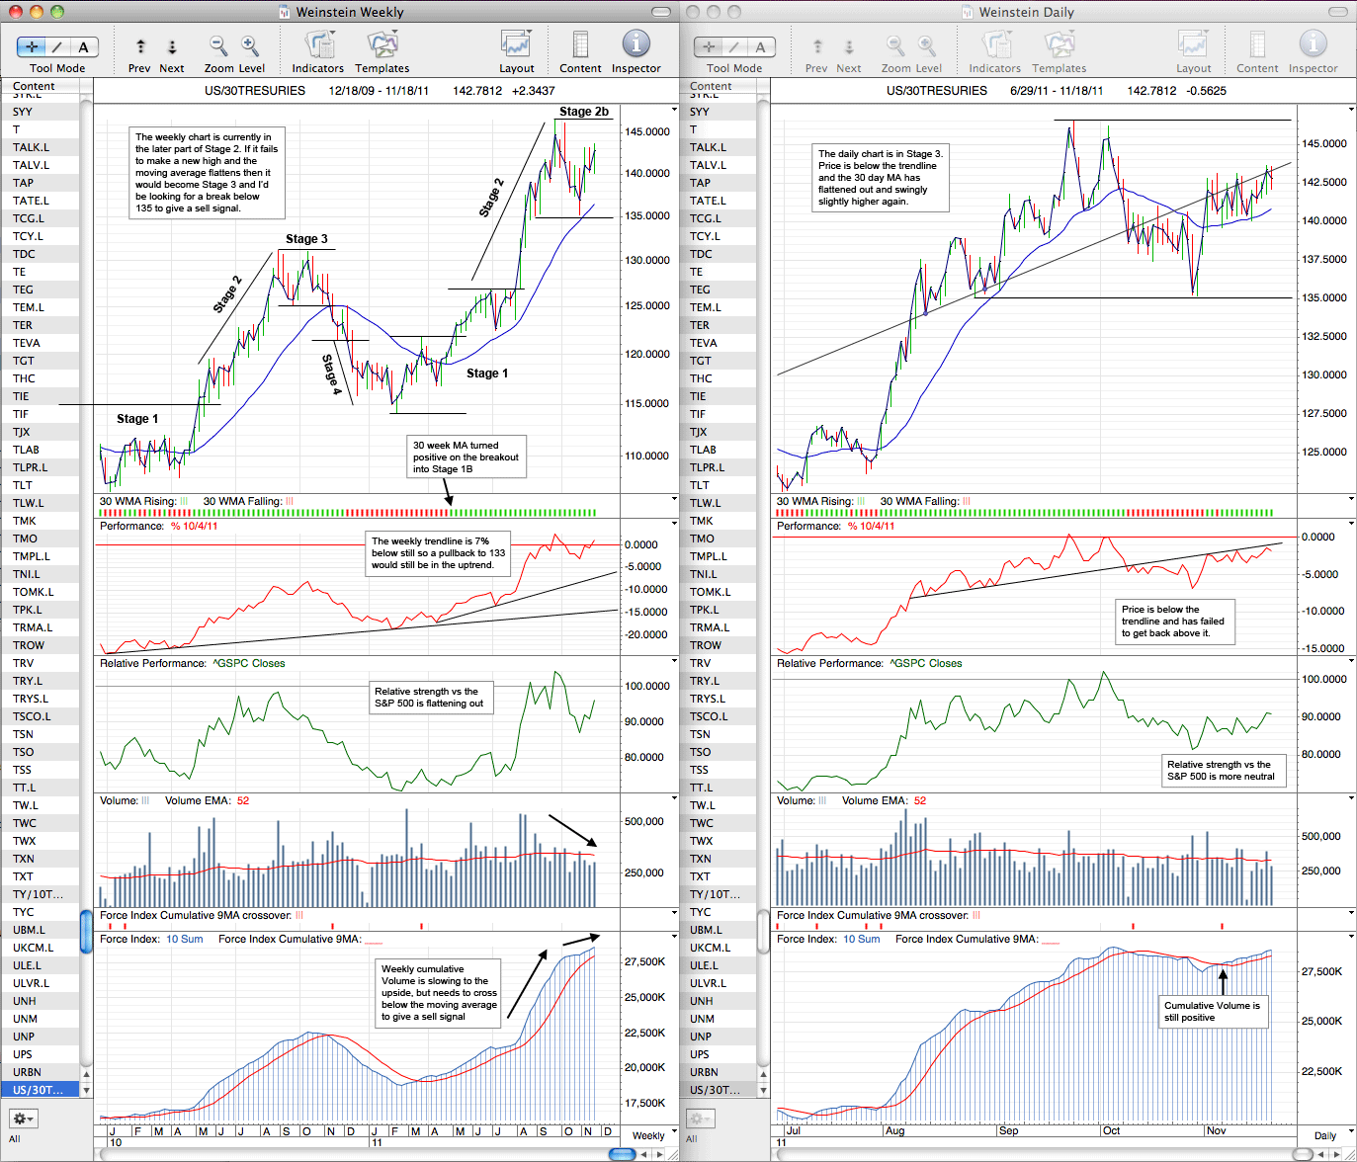This screenshot has width=1357, height=1162.
Task: Click Weekly symbol list vertical scroll thumb
Action: 86,932
